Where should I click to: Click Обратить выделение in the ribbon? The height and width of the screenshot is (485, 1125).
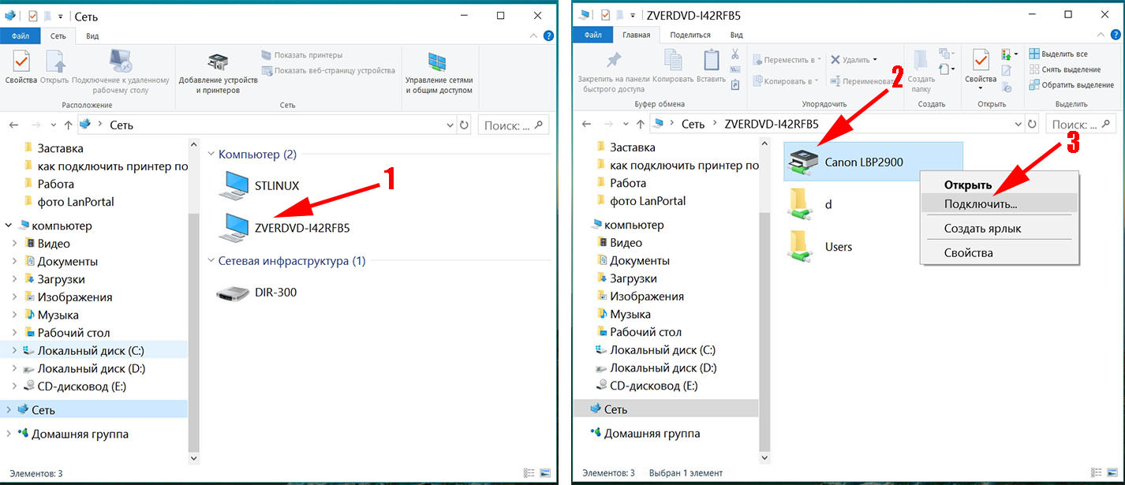(x=1071, y=84)
